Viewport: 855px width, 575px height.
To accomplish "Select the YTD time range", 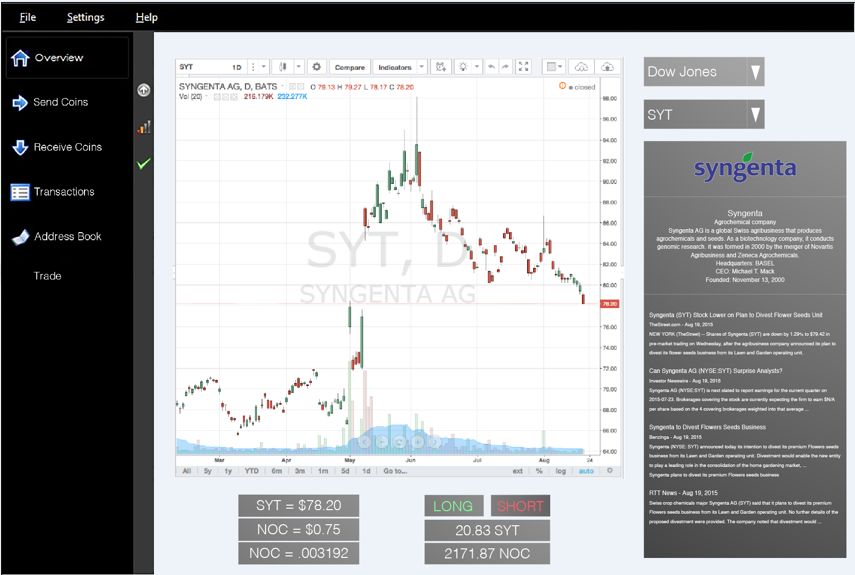I will click(x=251, y=471).
